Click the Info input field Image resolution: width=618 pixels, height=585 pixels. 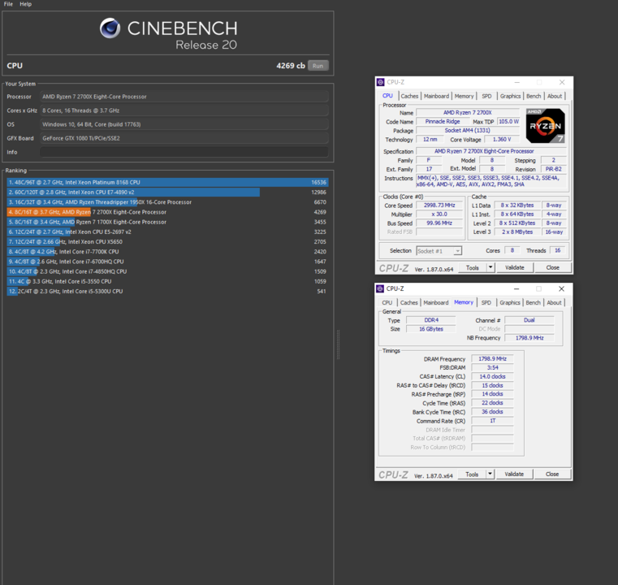184,152
